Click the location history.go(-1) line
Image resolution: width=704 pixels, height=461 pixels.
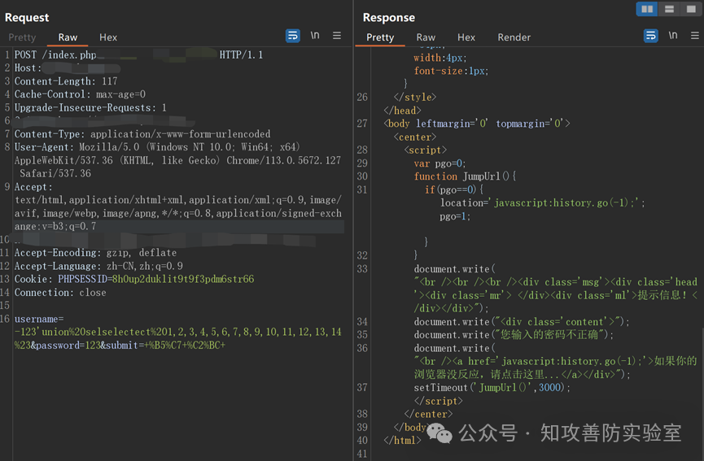coord(542,203)
